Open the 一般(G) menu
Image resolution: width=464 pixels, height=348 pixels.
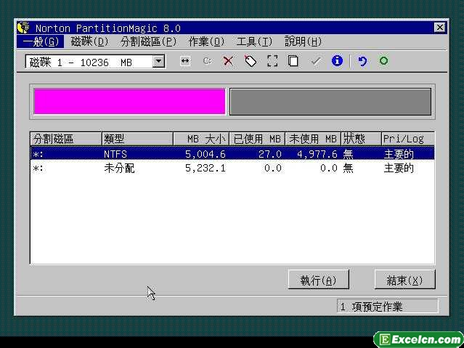pos(41,41)
